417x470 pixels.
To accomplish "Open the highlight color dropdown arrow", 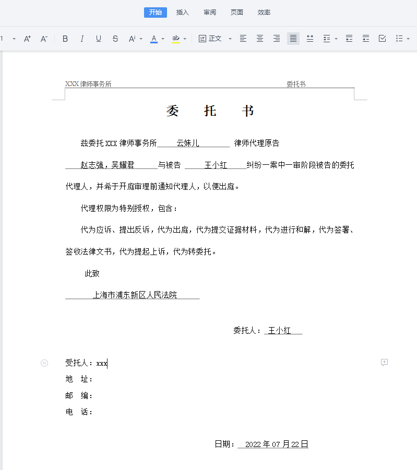I will pyautogui.click(x=185, y=39).
